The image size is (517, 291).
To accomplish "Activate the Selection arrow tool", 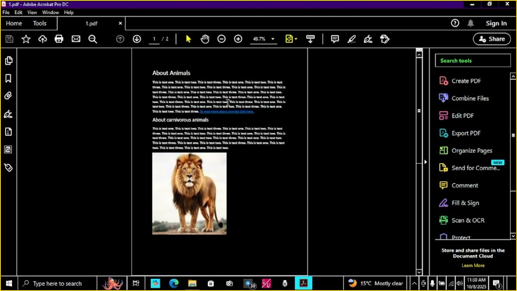I will 188,39.
